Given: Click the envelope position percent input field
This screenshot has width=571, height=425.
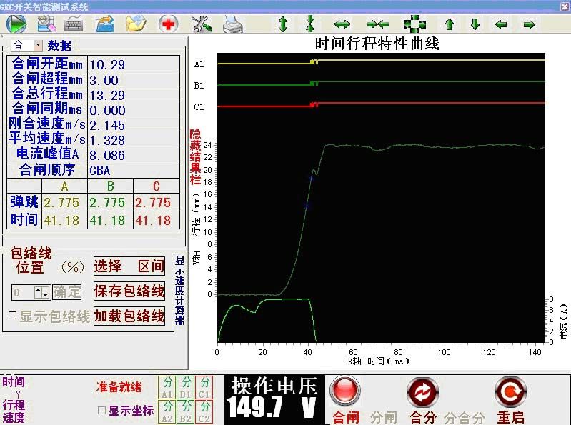Looking at the screenshot, I should (23, 293).
